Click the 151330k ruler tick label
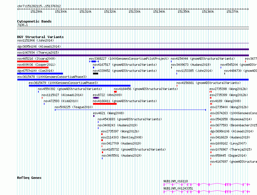The width and height of the screenshot is (257, 195). point(135,12)
